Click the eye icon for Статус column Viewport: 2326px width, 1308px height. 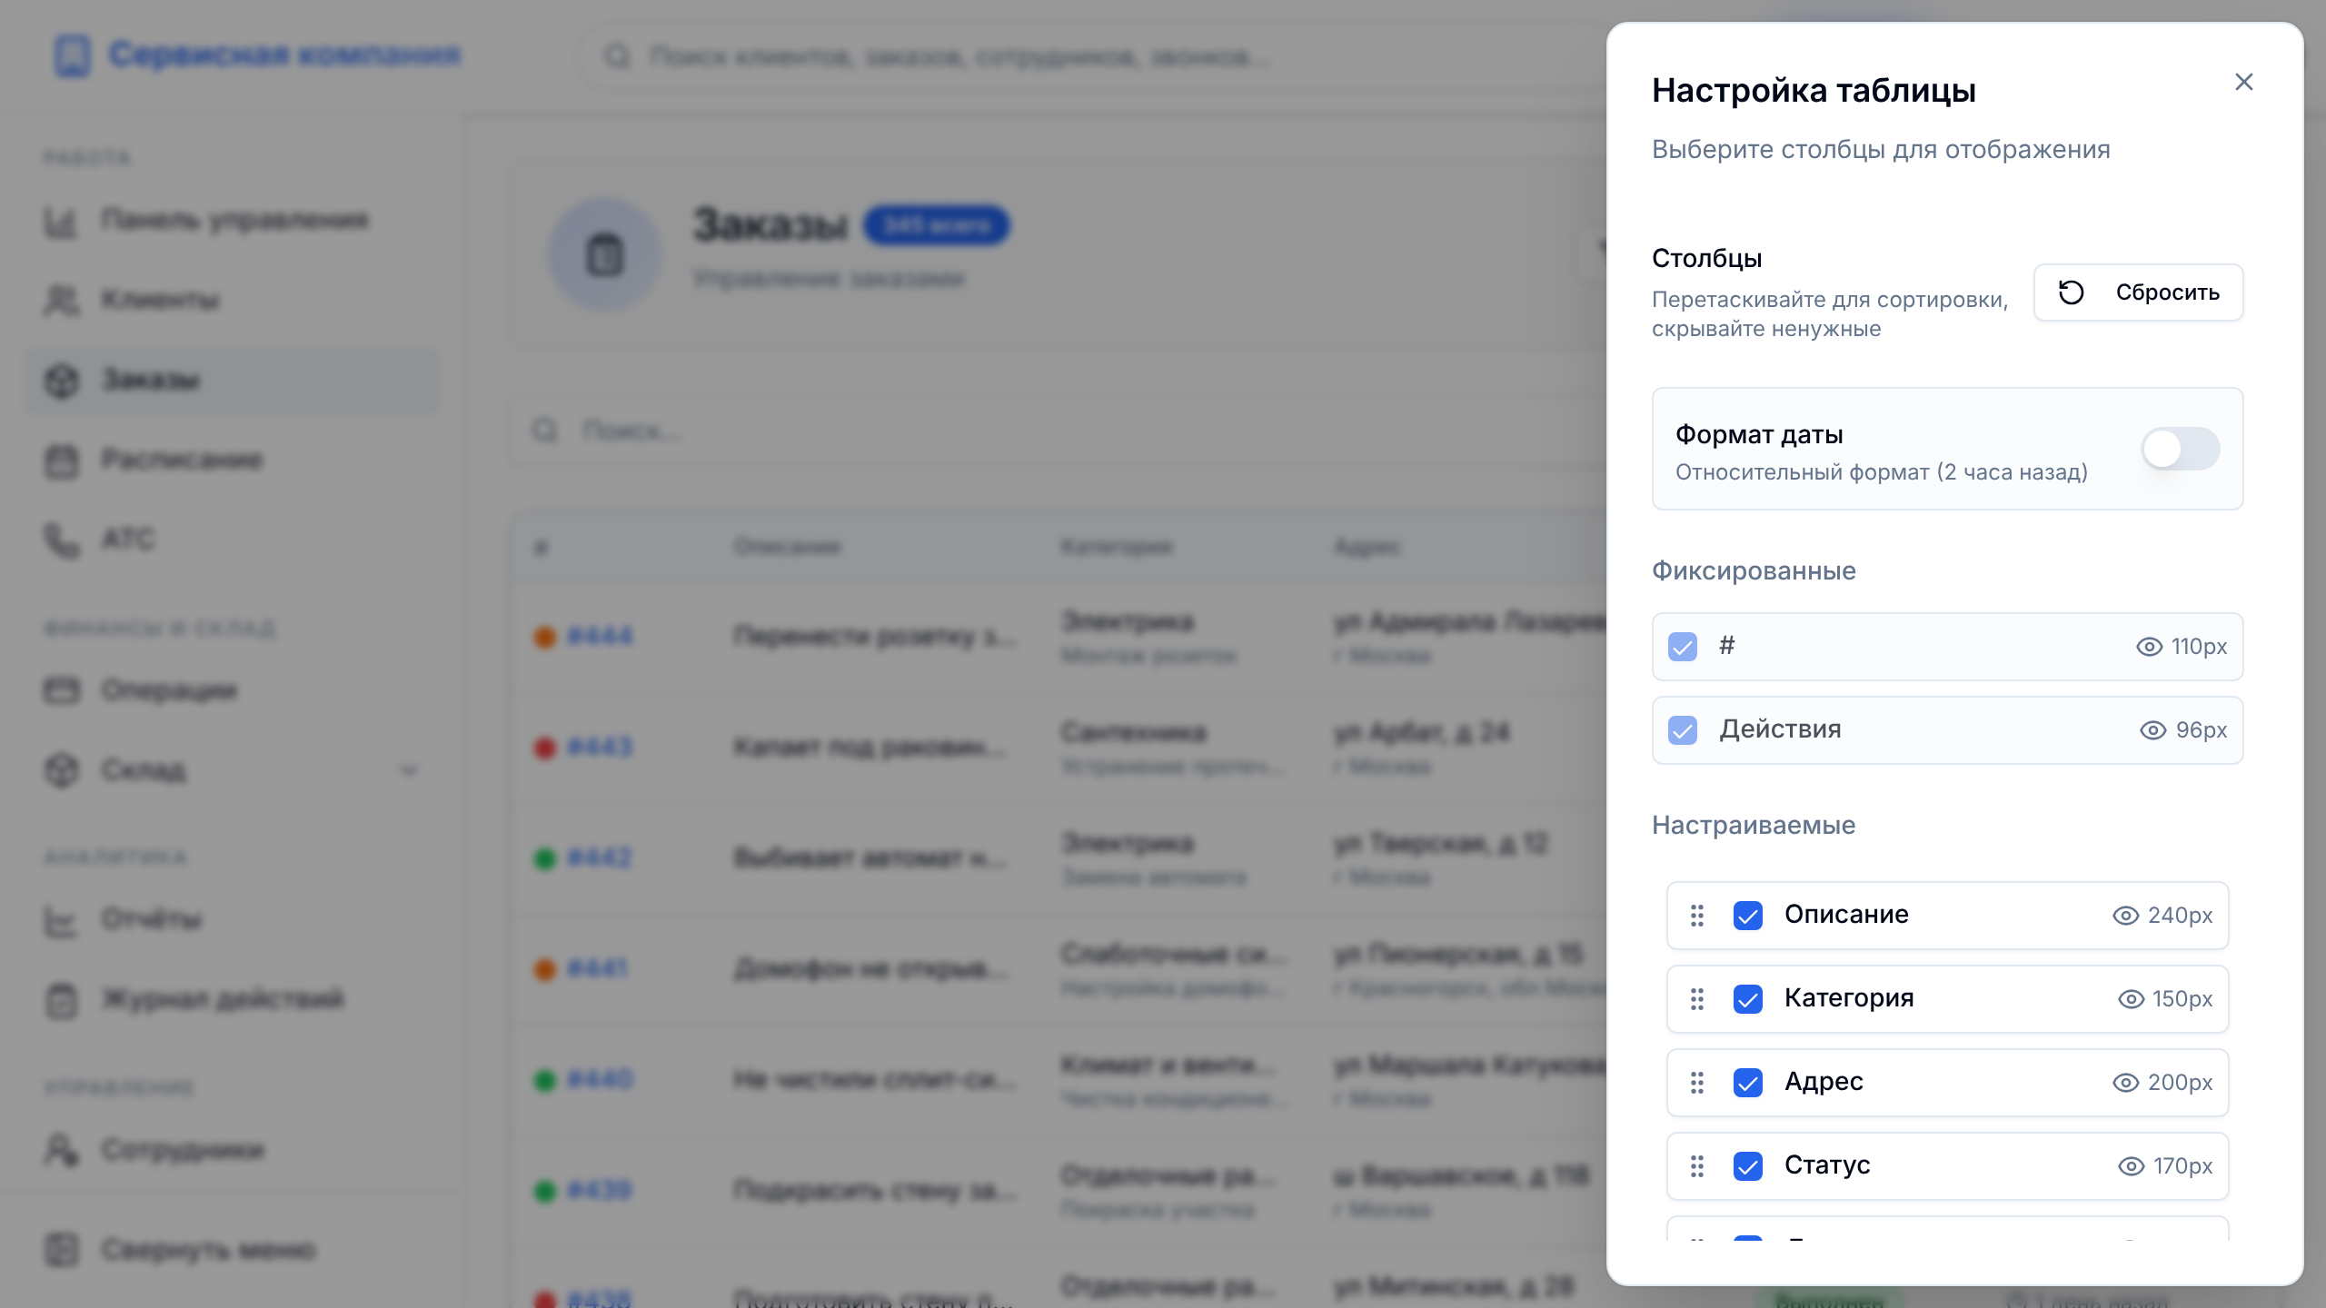pos(2131,1166)
